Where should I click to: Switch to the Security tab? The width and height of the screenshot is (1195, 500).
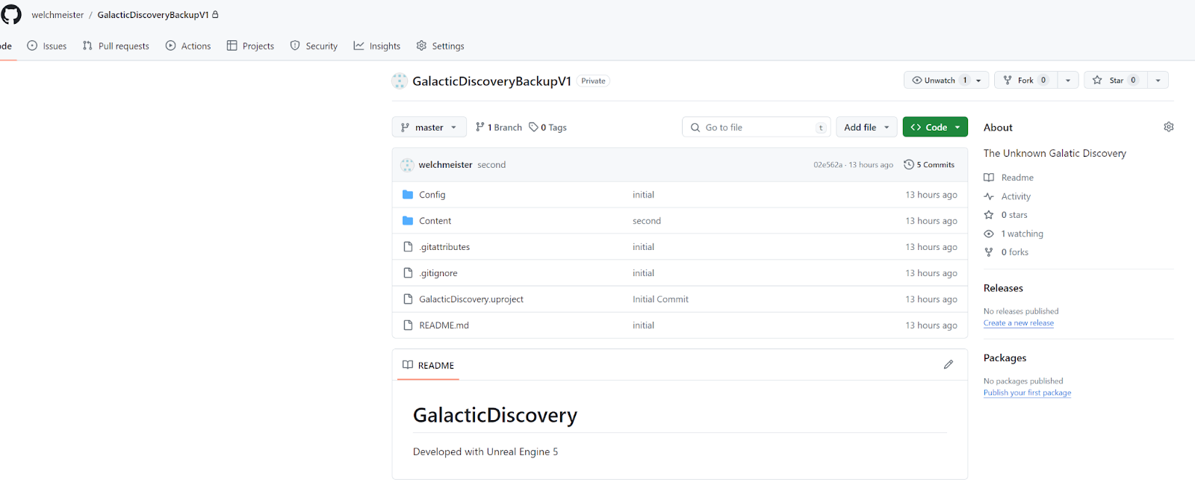pyautogui.click(x=314, y=46)
